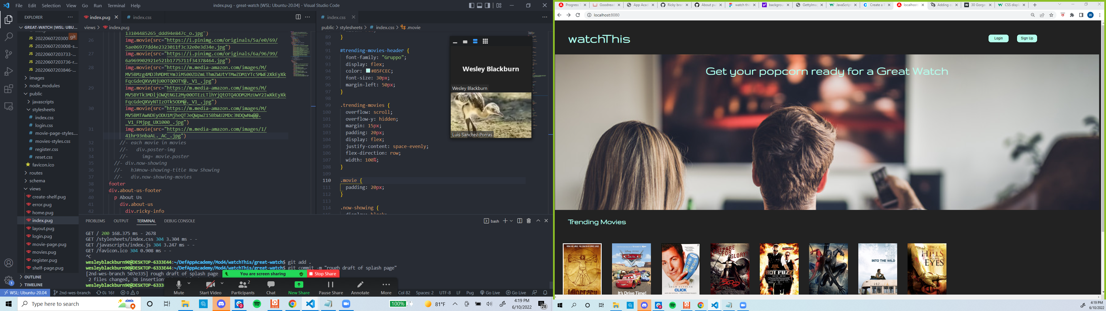
Task: Toggle VS Code bottom Panel visibility
Action: coord(480,5)
